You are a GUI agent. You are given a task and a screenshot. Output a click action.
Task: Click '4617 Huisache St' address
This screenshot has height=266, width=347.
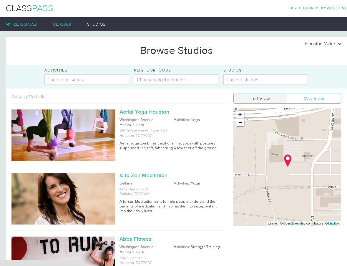pyautogui.click(x=134, y=189)
